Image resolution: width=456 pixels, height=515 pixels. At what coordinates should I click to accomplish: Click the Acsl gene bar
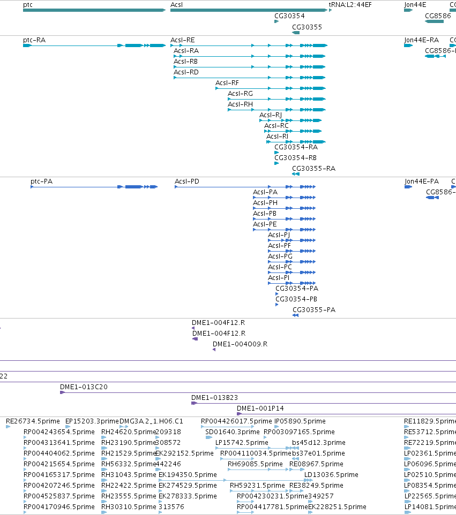coord(249,10)
